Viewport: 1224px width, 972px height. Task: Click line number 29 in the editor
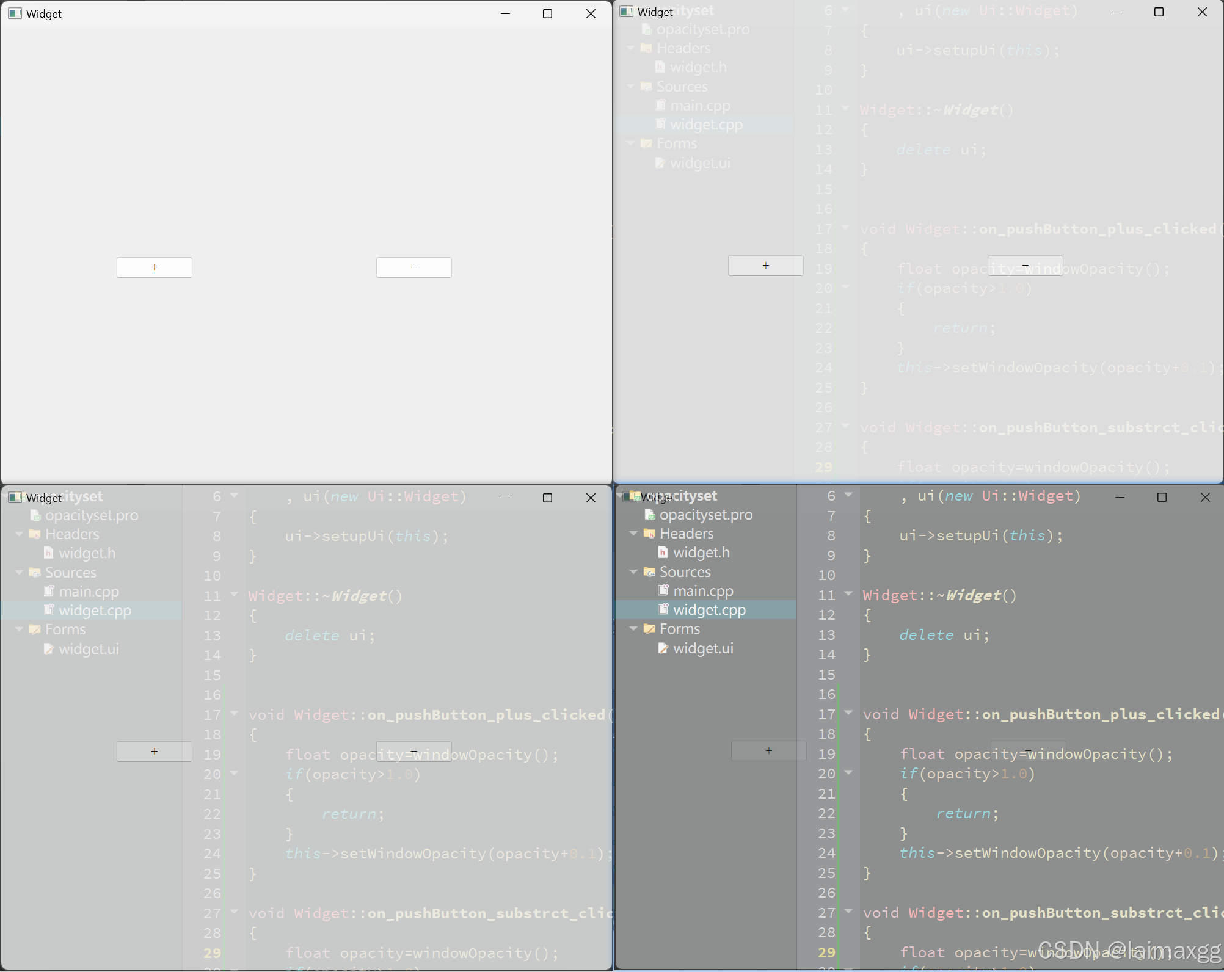[x=826, y=952]
